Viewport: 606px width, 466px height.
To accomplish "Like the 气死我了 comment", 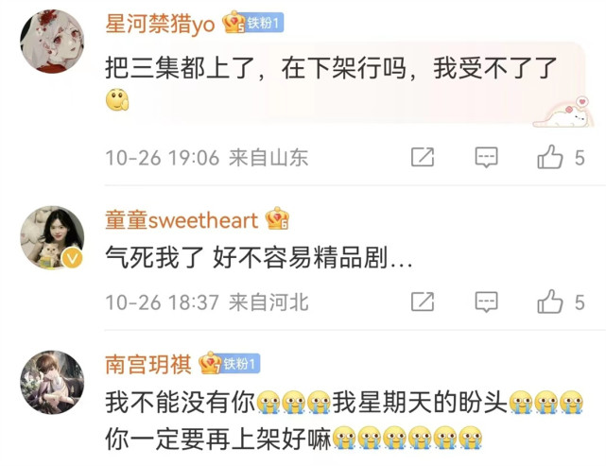I will pyautogui.click(x=550, y=301).
